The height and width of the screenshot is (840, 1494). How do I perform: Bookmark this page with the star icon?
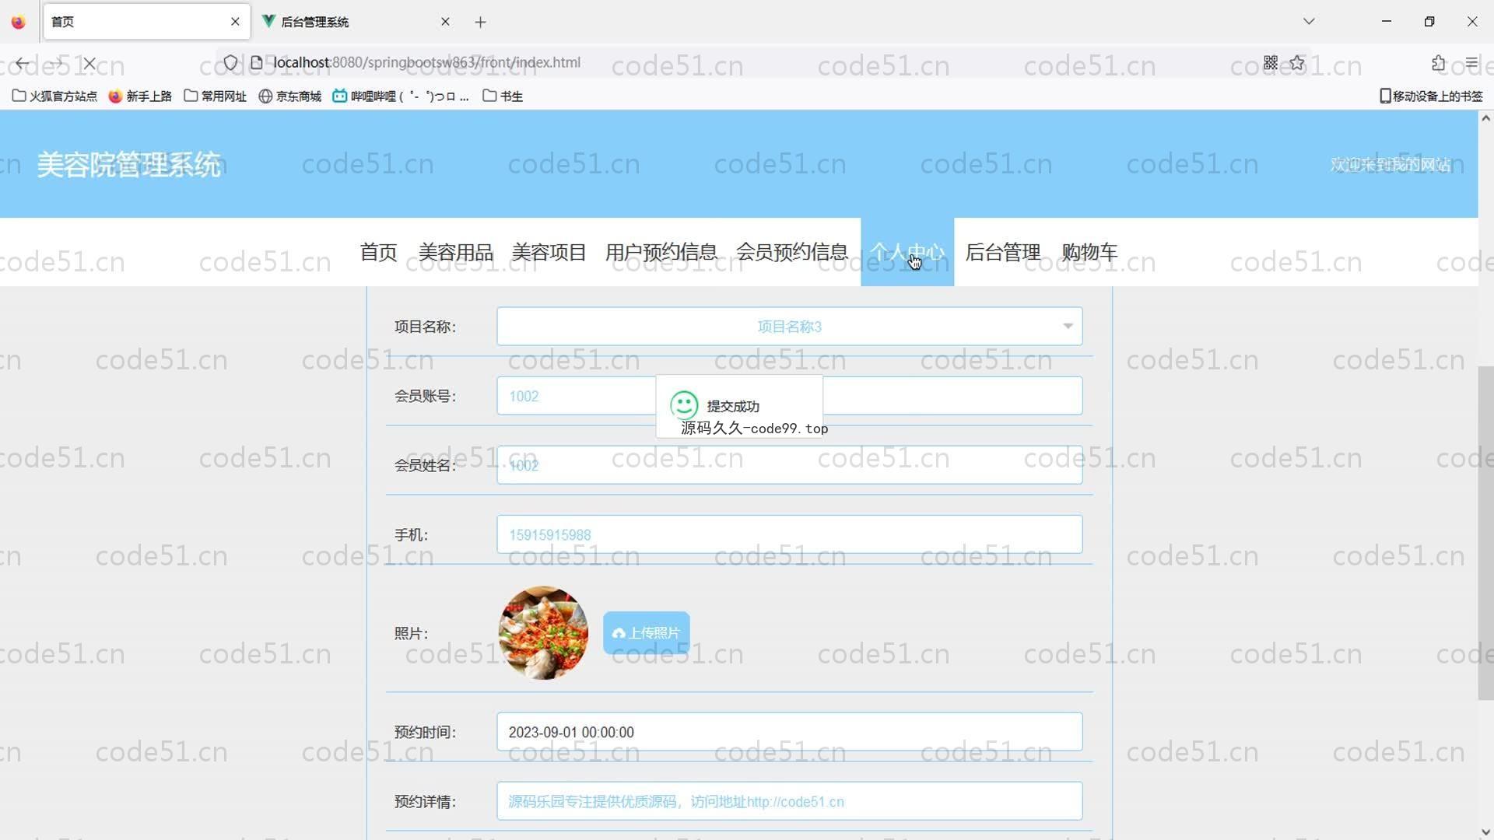(1297, 62)
